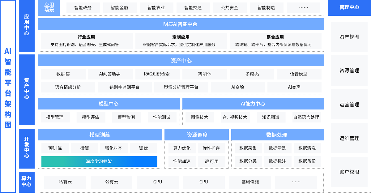Select the 定制应用 card
The width and height of the screenshot is (371, 193).
(x=181, y=41)
